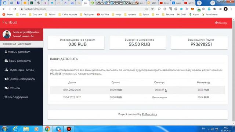
Task: Open the File Explorer taskbar icon
Action: pos(26,129)
